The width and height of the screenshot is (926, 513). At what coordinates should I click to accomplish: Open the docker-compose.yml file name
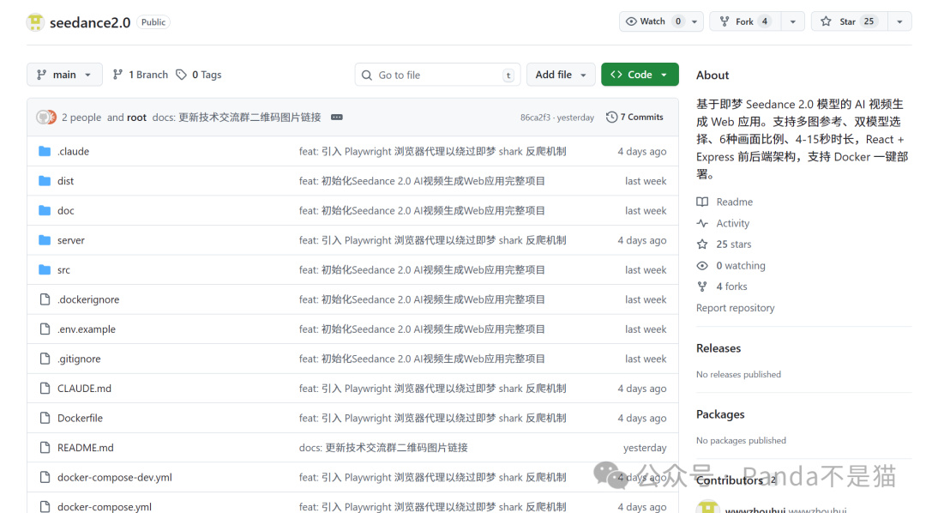(x=105, y=506)
